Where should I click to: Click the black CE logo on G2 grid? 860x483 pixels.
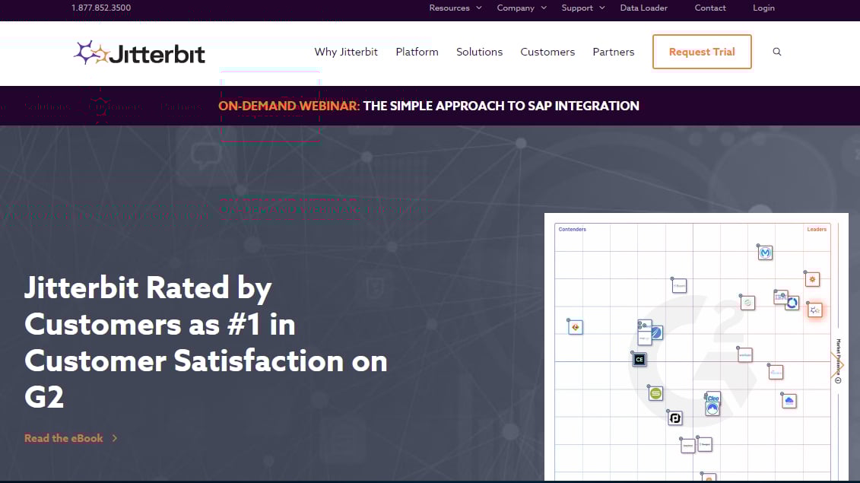[639, 360]
